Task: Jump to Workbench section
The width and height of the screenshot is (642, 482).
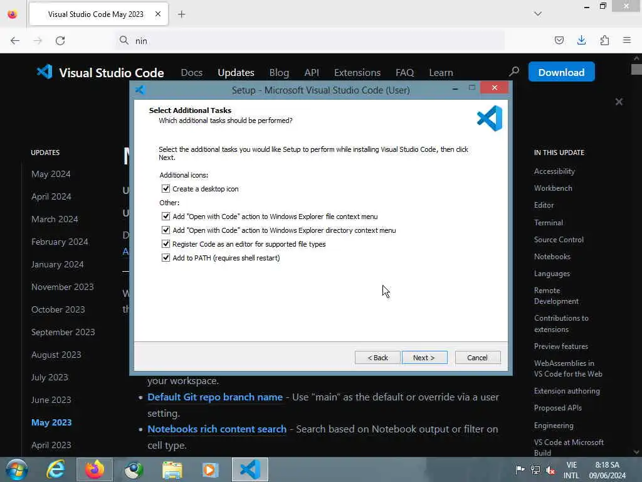Action: (x=553, y=188)
